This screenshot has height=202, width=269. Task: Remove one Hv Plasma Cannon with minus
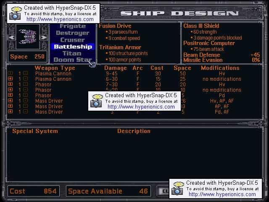(25, 73)
